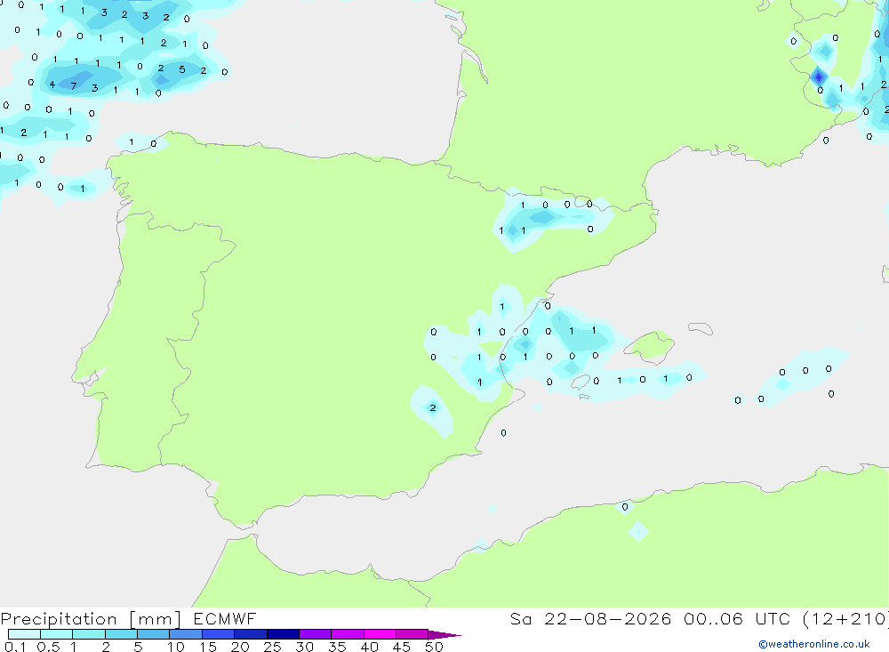Click the legend label "40"
889x652 pixels.
(x=370, y=647)
